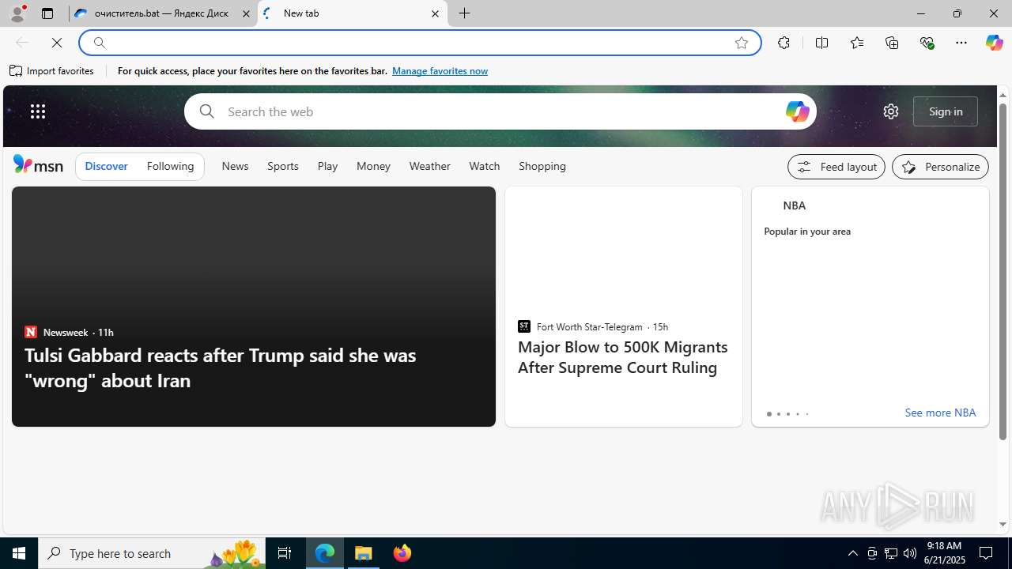
Task: Go to the msn logo home
Action: pos(38,164)
